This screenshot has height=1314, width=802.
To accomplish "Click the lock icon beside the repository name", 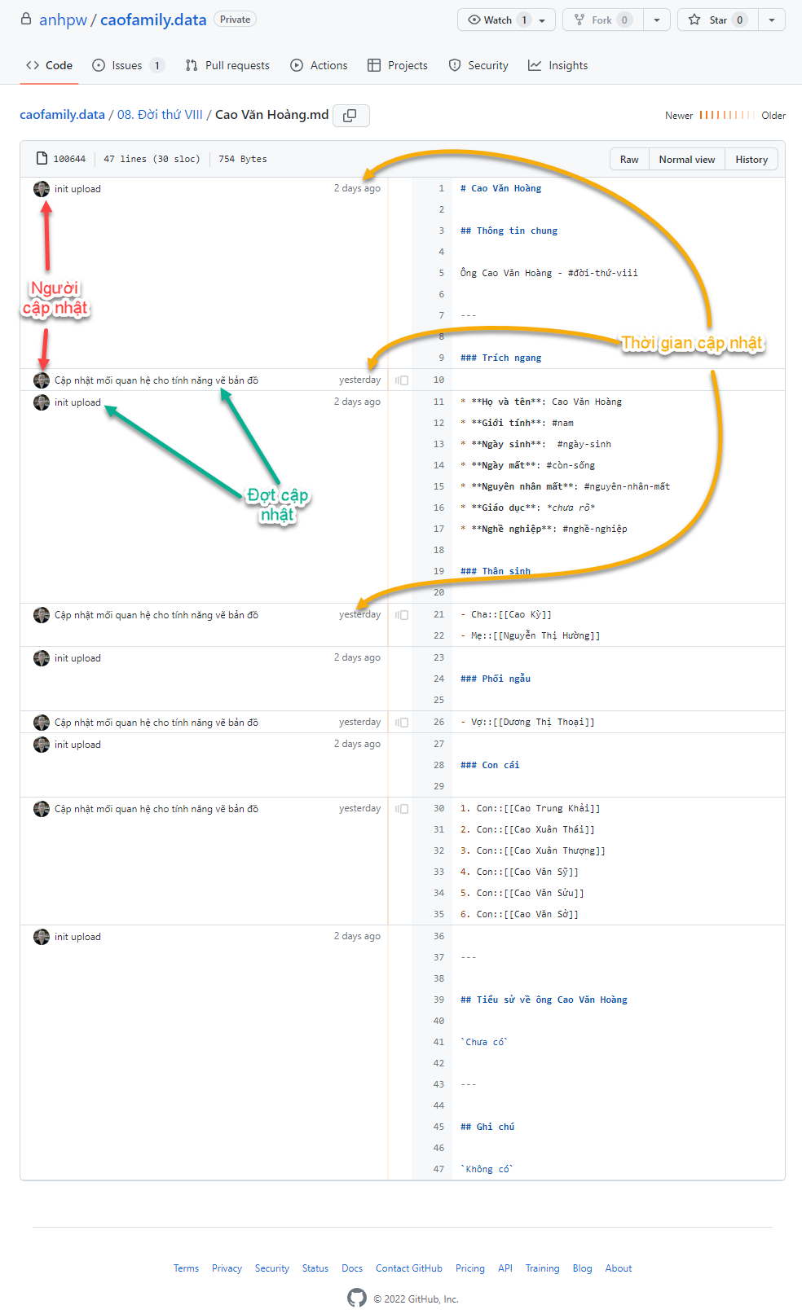I will point(26,19).
